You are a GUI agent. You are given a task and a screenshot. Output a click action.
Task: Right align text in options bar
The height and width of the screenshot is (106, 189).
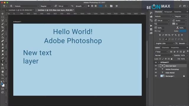point(96,6)
